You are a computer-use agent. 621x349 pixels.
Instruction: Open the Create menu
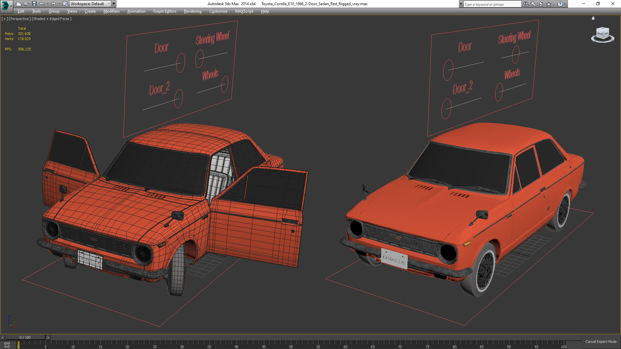(x=90, y=11)
